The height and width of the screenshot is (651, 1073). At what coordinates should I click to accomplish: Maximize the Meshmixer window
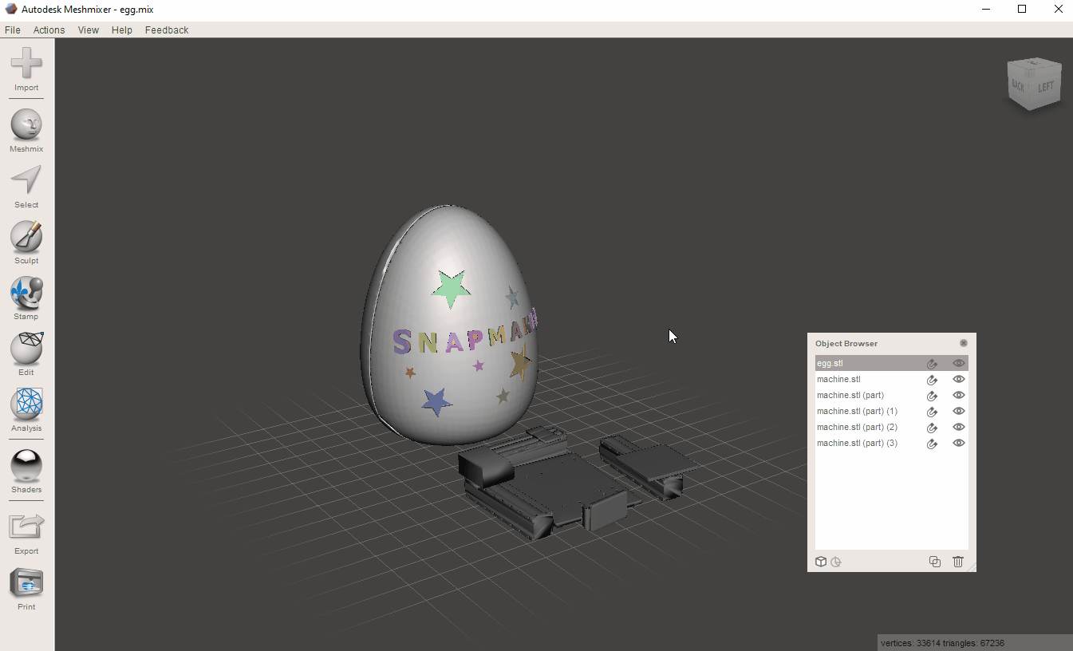point(1022,10)
